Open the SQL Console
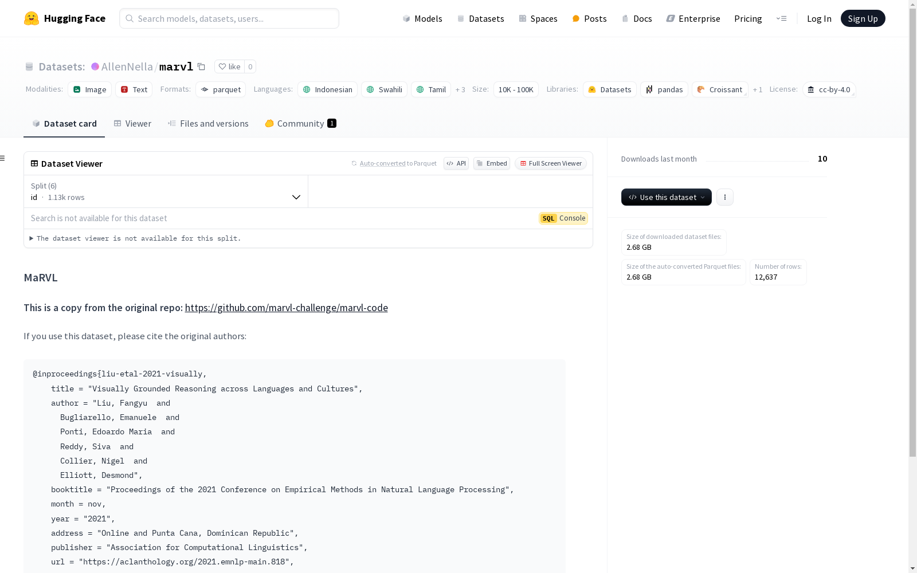This screenshot has height=573, width=917. click(563, 218)
